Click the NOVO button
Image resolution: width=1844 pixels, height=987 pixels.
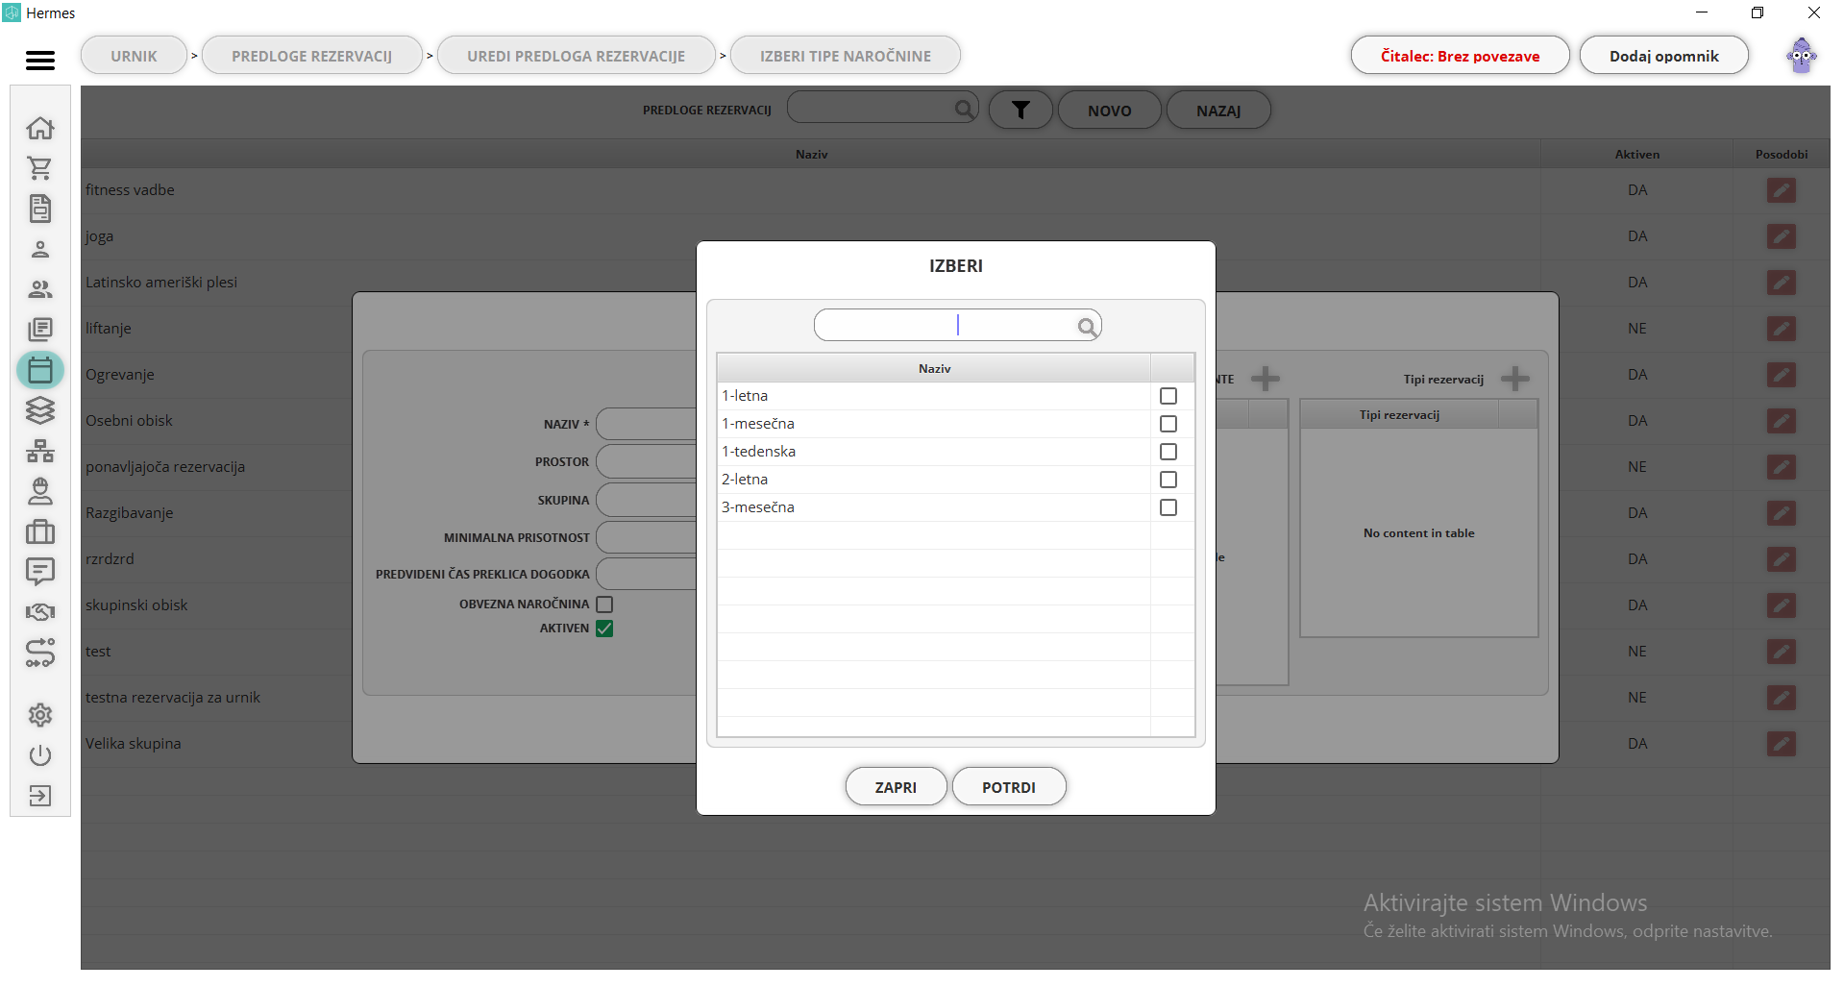click(1110, 111)
